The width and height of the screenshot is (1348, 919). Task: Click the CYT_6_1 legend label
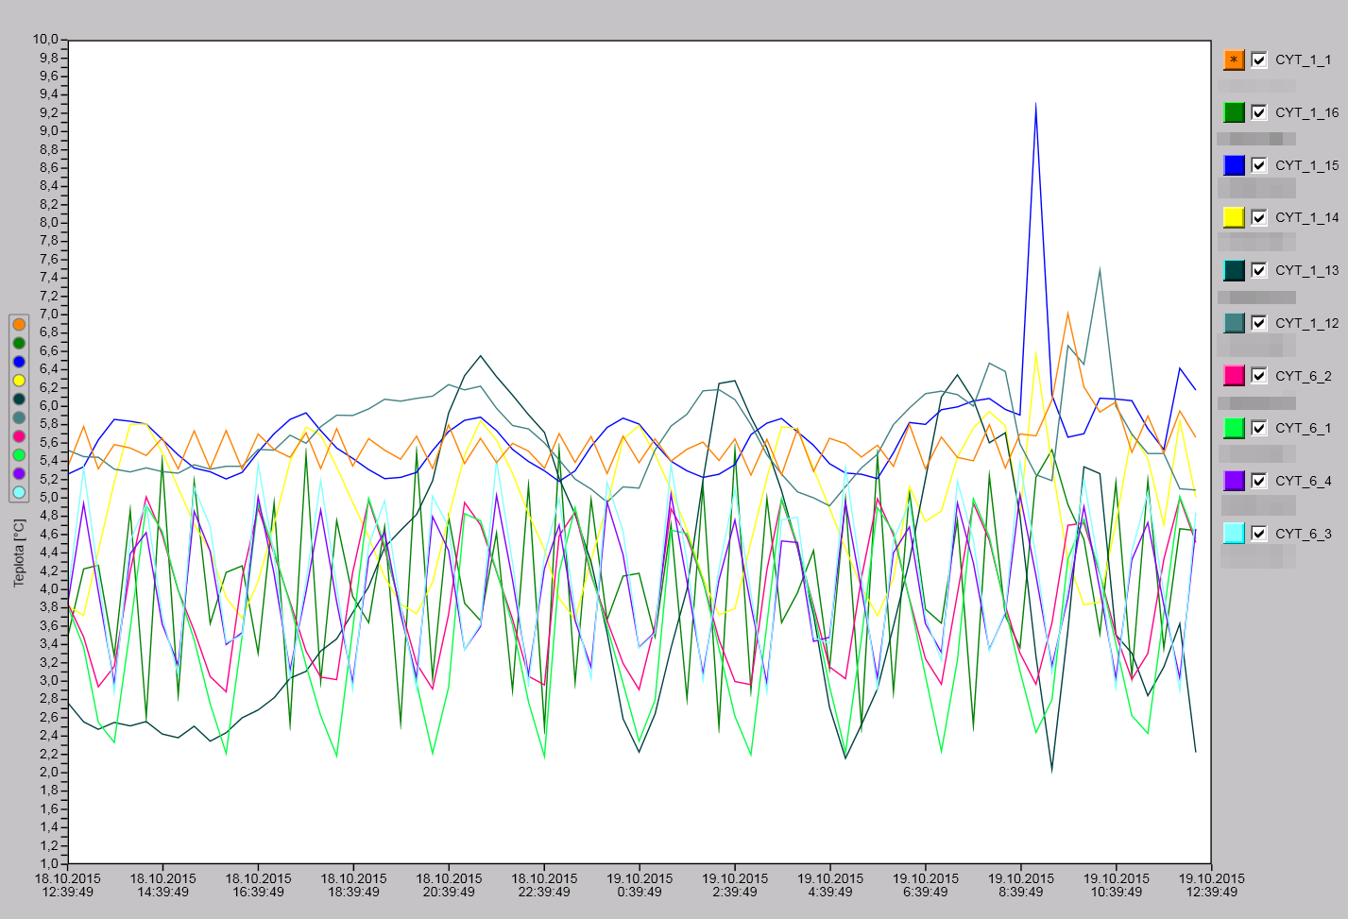(1303, 428)
